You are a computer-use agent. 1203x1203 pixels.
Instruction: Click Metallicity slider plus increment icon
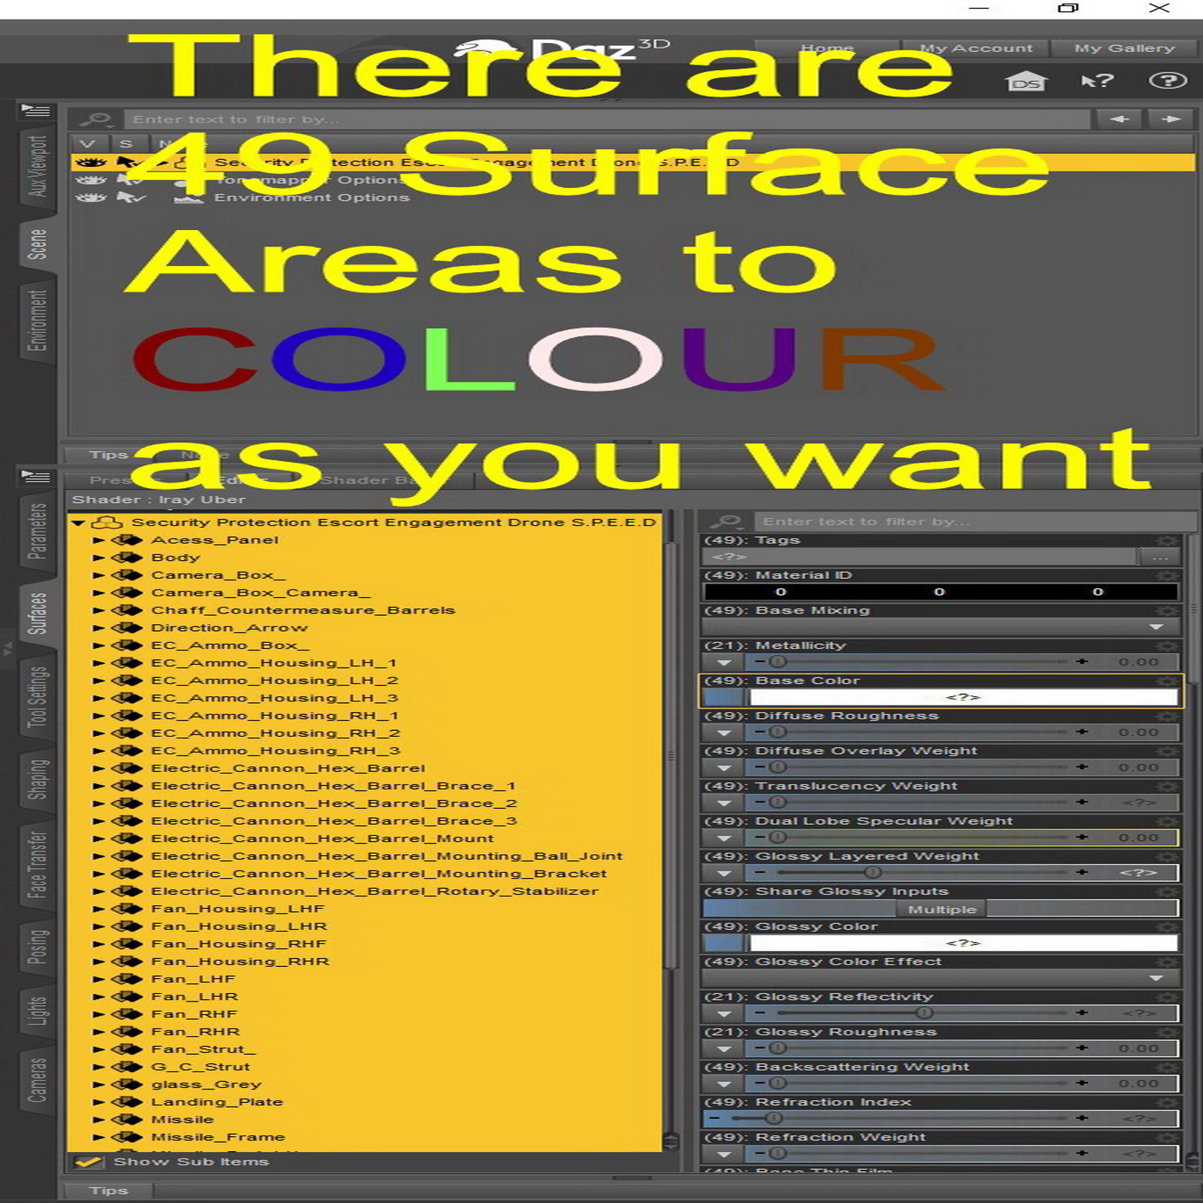(1082, 662)
